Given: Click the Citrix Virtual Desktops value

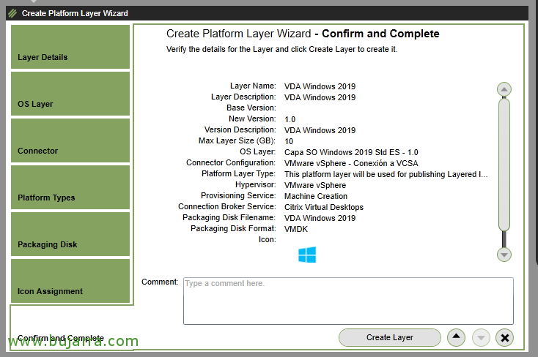Looking at the screenshot, I should pyautogui.click(x=324, y=207).
